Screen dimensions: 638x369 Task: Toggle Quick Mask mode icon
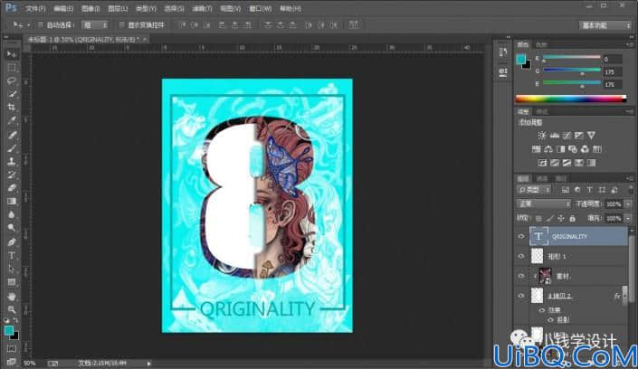[12, 349]
